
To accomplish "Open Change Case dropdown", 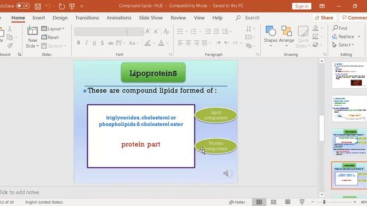I will tap(134, 43).
